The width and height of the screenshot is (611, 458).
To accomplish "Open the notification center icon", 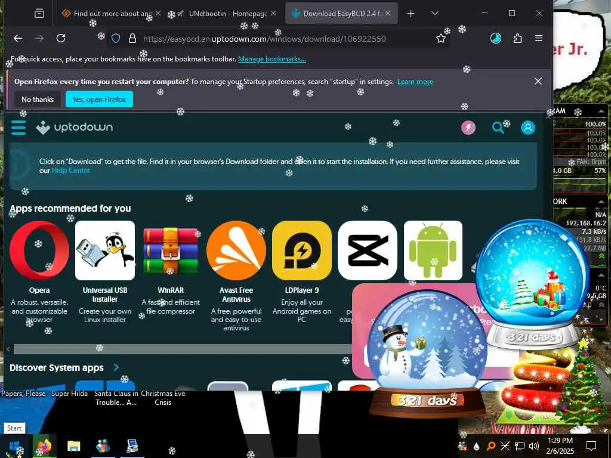I will pyautogui.click(x=591, y=446).
